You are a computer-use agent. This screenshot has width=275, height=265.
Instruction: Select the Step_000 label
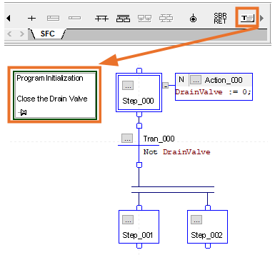138,101
